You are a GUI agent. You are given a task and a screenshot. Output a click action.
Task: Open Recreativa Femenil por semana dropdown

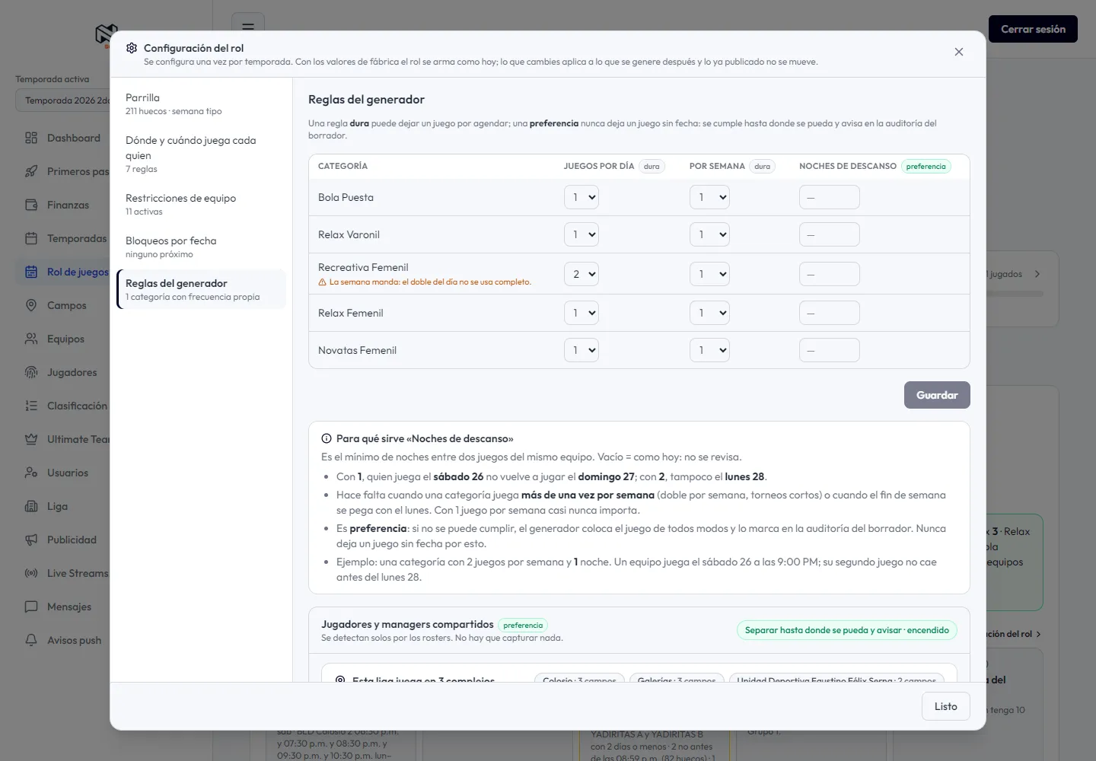709,274
